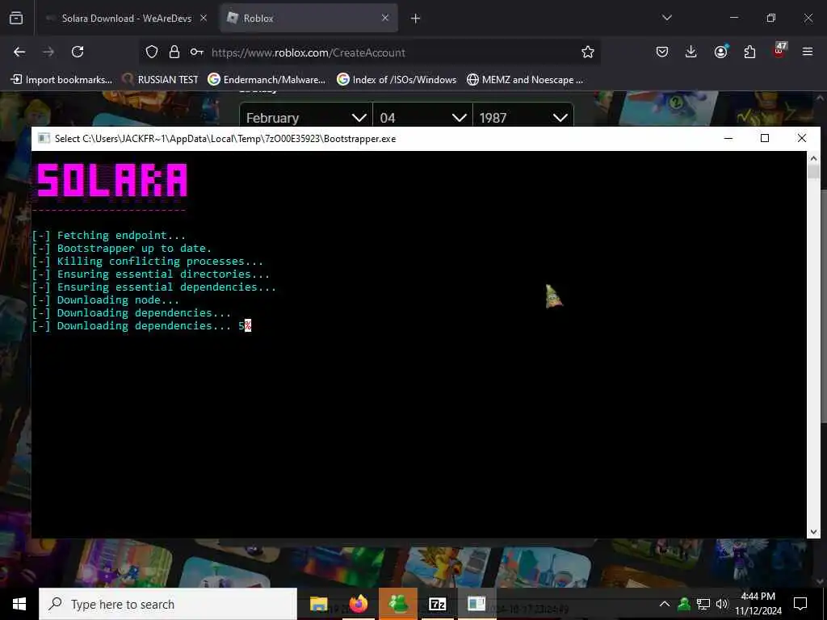The width and height of the screenshot is (827, 620).
Task: Open RUSSIAN TEST bookmark
Action: tap(160, 80)
